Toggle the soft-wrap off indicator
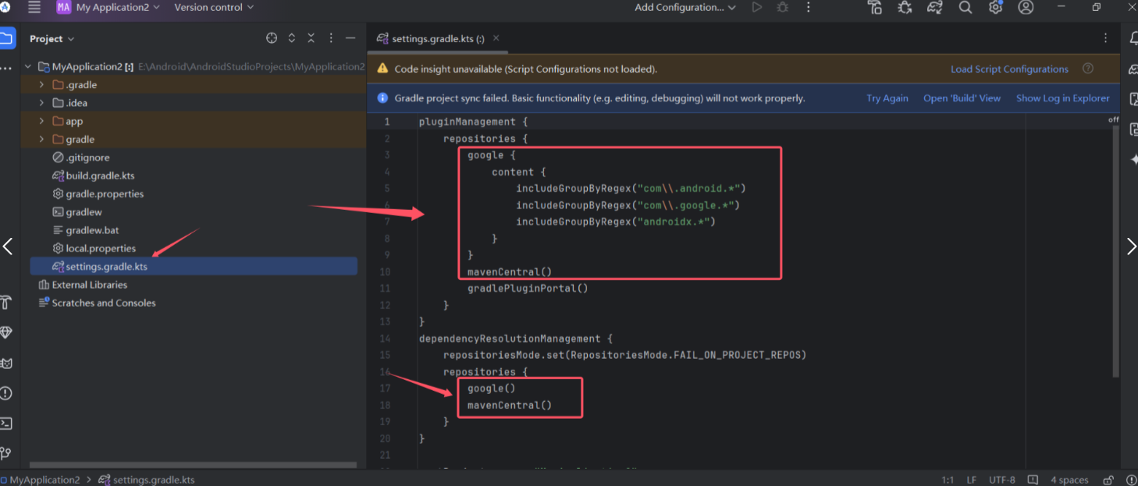Viewport: 1138px width, 486px height. [x=1115, y=120]
